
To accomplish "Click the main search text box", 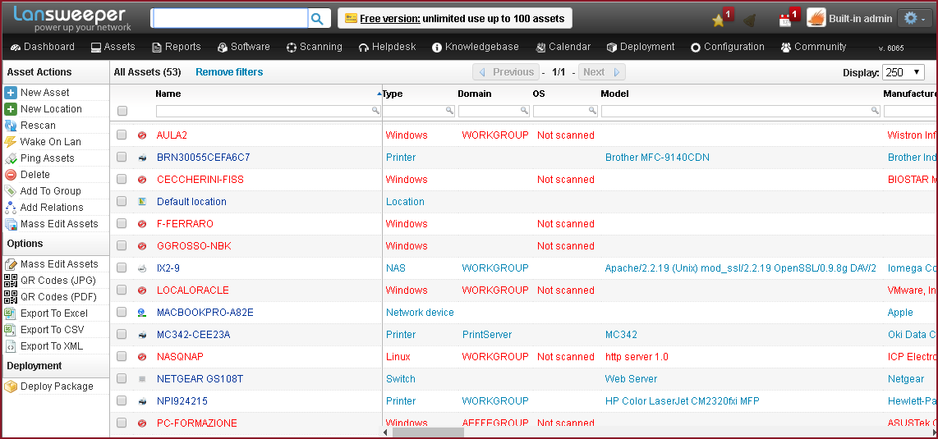I will pyautogui.click(x=230, y=19).
